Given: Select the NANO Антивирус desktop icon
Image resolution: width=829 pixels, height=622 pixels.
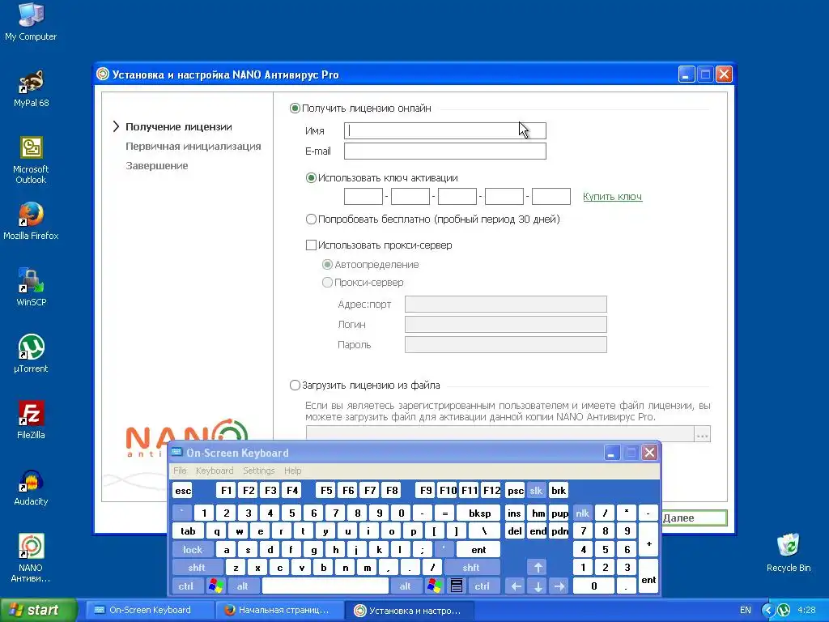Looking at the screenshot, I should click(31, 558).
